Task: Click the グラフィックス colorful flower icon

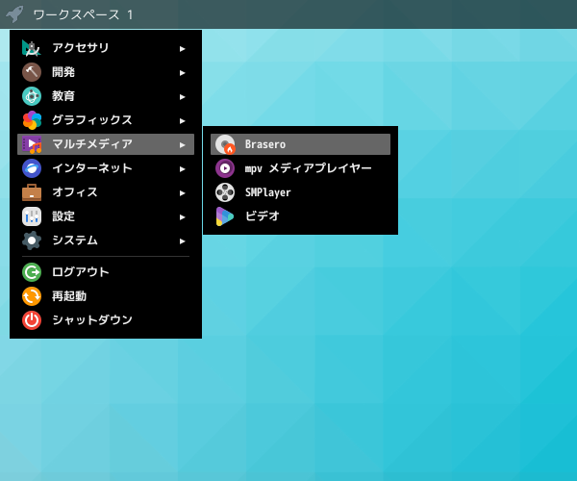Action: point(32,120)
